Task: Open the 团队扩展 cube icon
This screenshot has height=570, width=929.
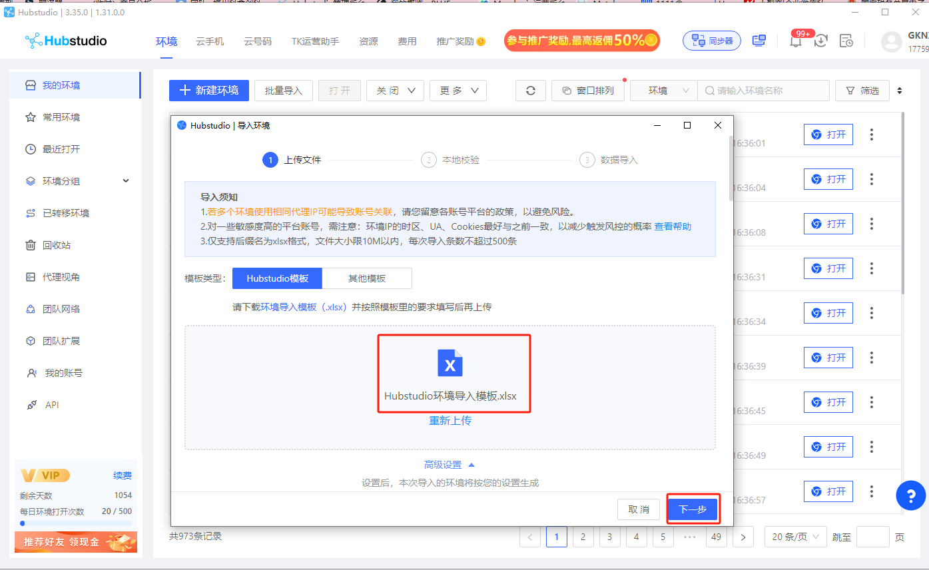Action: 31,341
